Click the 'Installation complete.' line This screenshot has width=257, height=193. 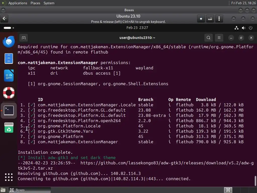[x=45, y=153]
